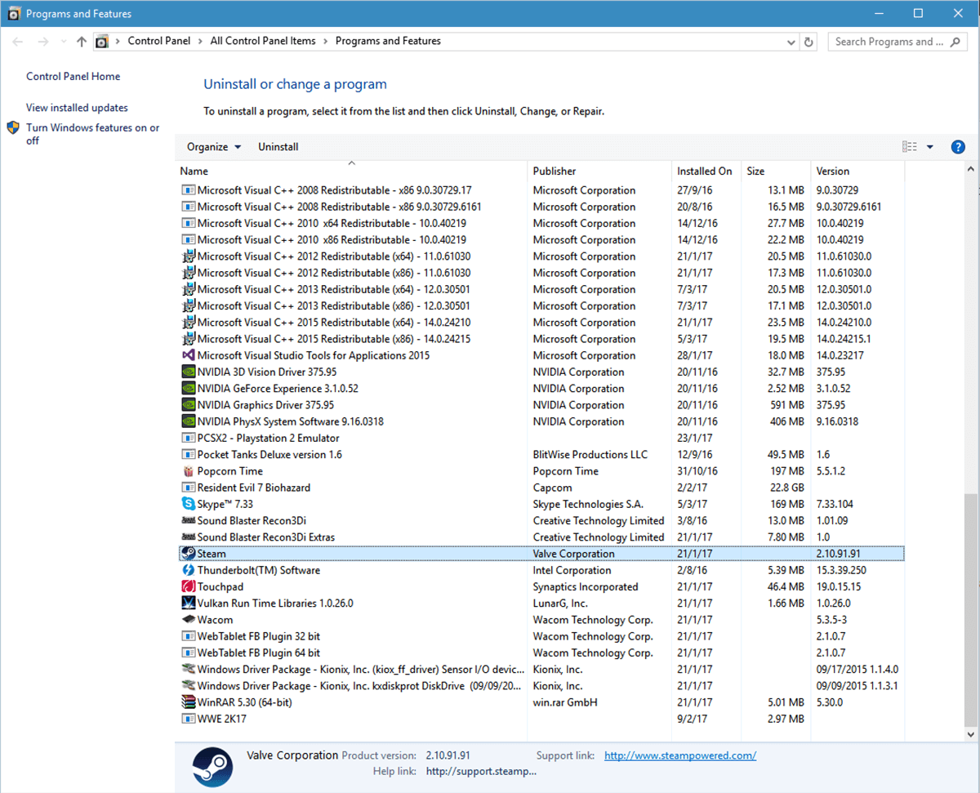Click the Valve Corporation publisher cell
Image resolution: width=980 pixels, height=793 pixels.
pos(573,554)
